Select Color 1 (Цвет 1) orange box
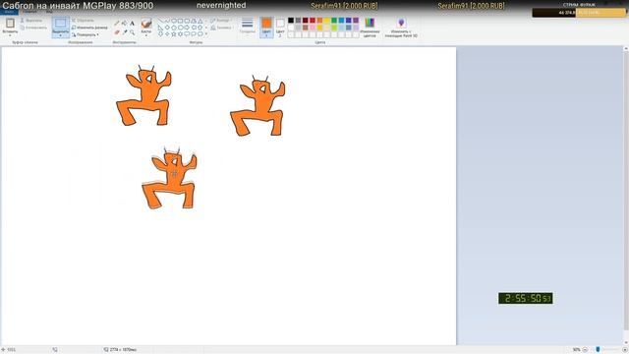 [266, 28]
